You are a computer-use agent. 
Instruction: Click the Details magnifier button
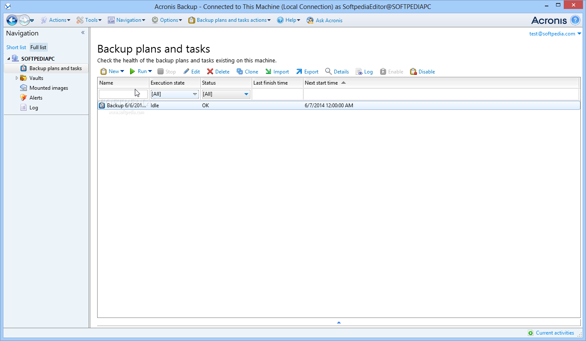point(337,72)
